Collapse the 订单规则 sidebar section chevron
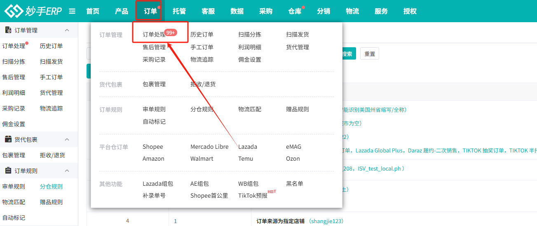This screenshot has width=537, height=226. [67, 171]
